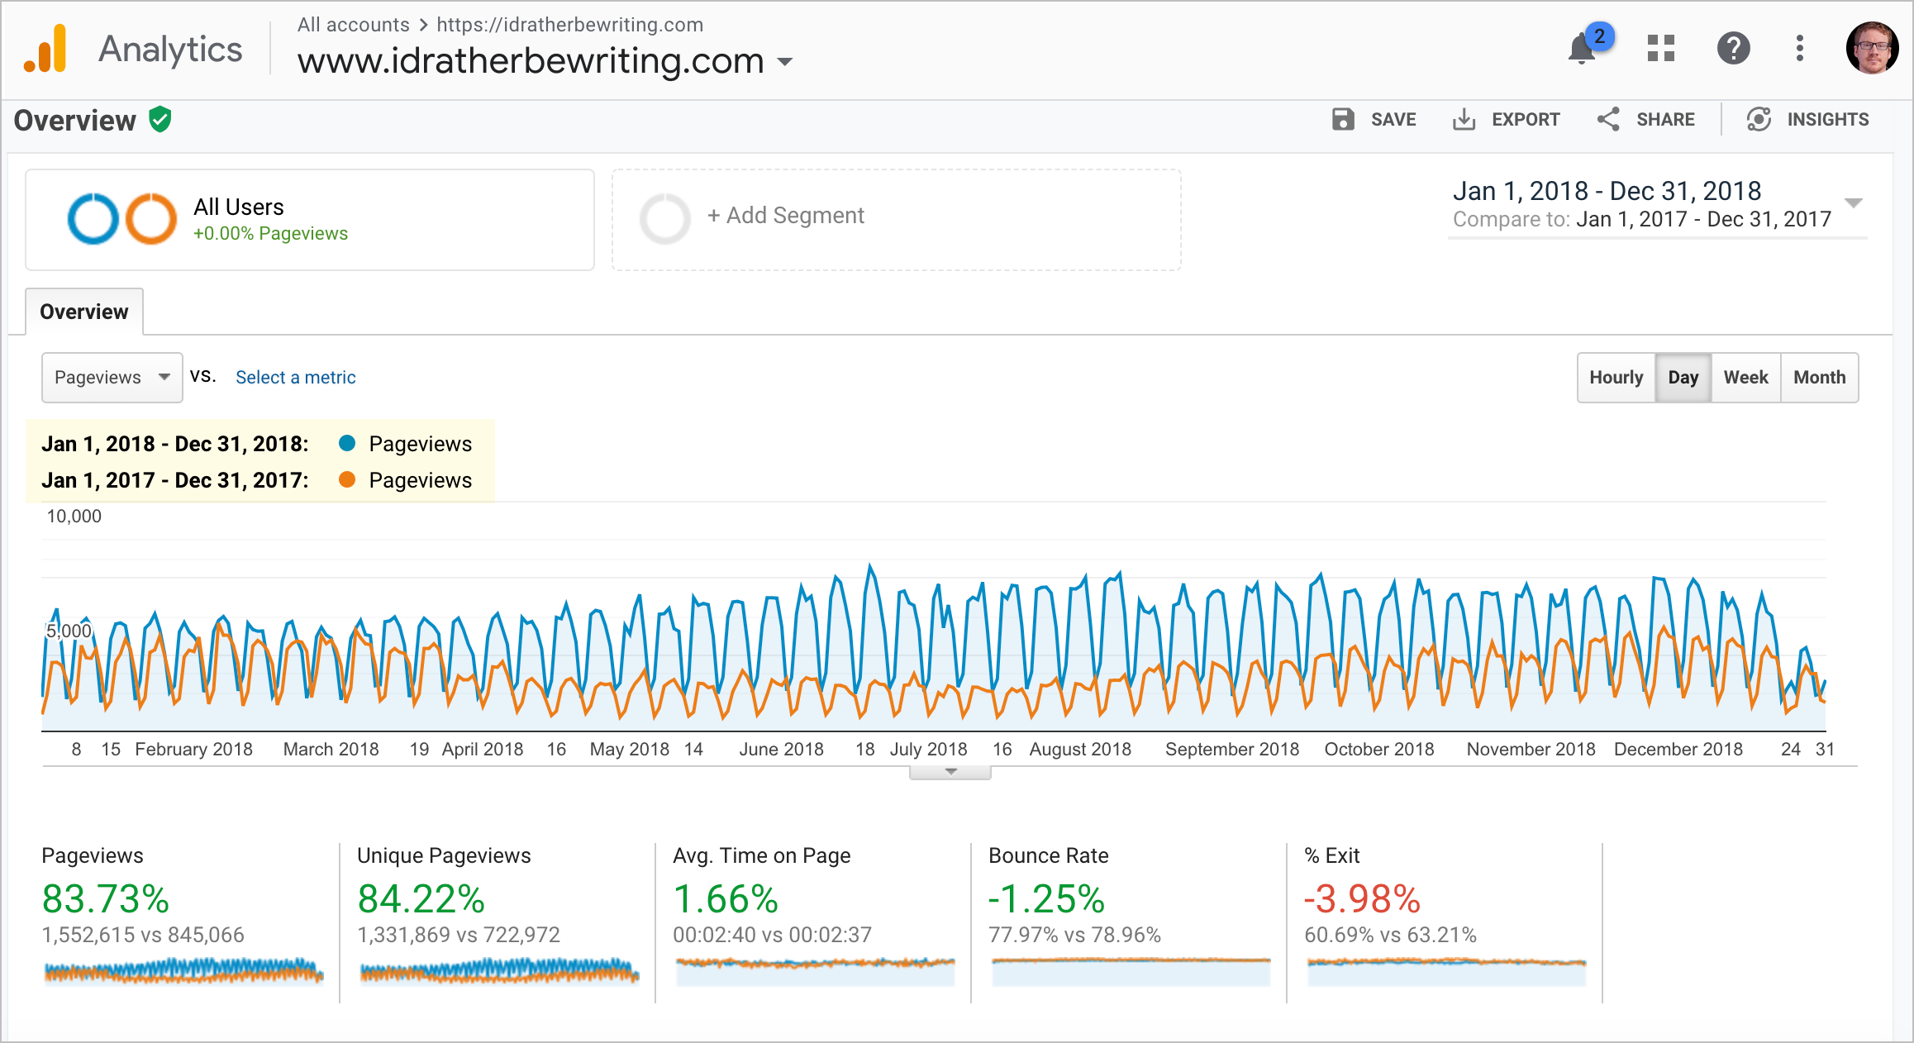Click the July 2018 axis label
Image resolution: width=1914 pixels, height=1043 pixels.
point(928,749)
